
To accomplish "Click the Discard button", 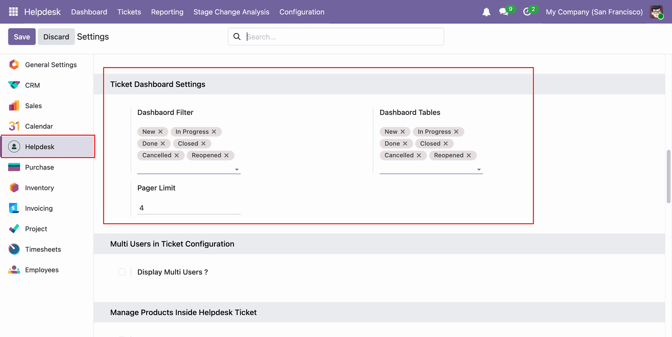I will point(56,37).
